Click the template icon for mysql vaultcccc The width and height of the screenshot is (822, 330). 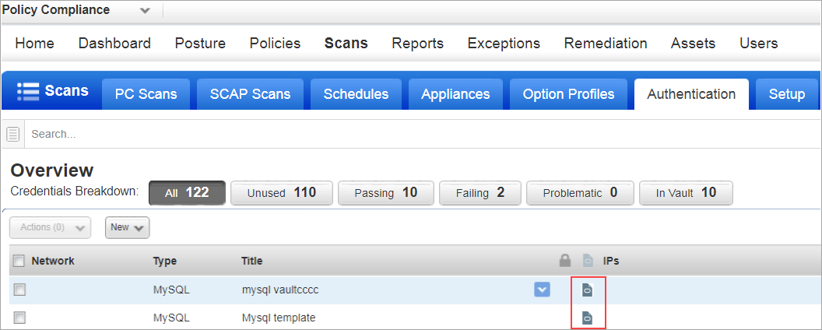coord(588,290)
